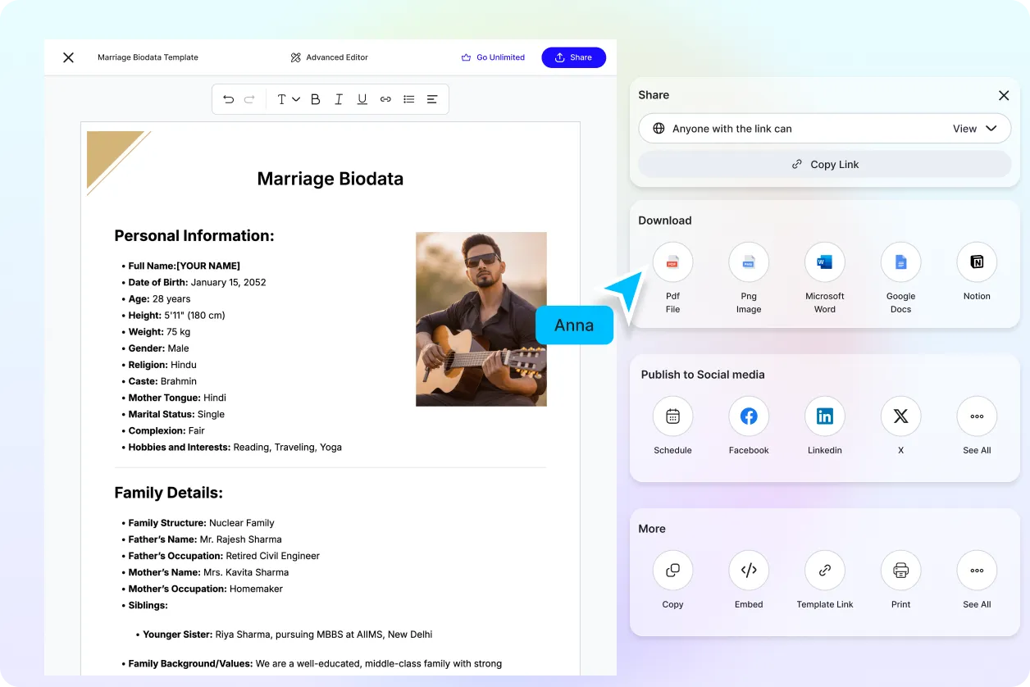The image size is (1030, 687).
Task: Click the Family Structure line
Action: 201,523
